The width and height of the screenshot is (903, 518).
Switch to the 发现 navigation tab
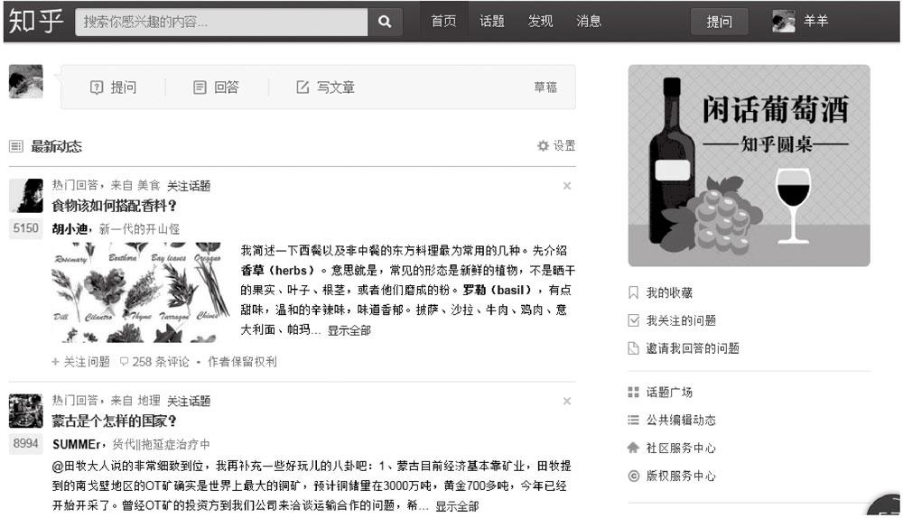540,22
